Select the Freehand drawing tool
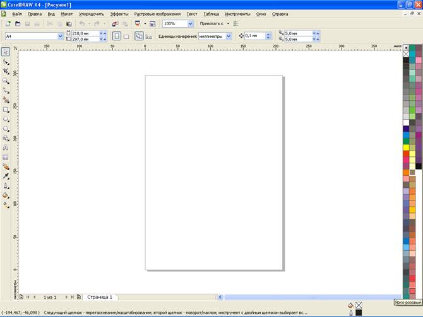The image size is (423, 317). pos(6,91)
